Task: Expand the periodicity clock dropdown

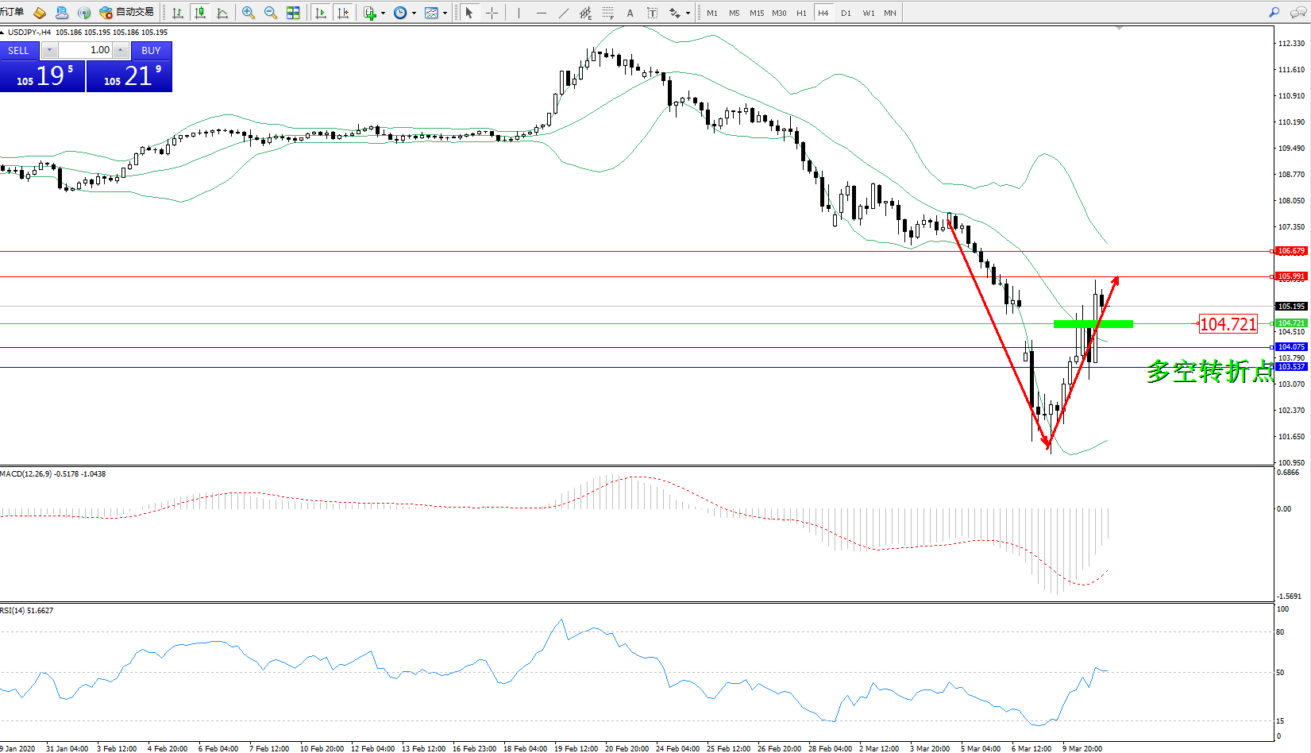Action: coord(414,13)
